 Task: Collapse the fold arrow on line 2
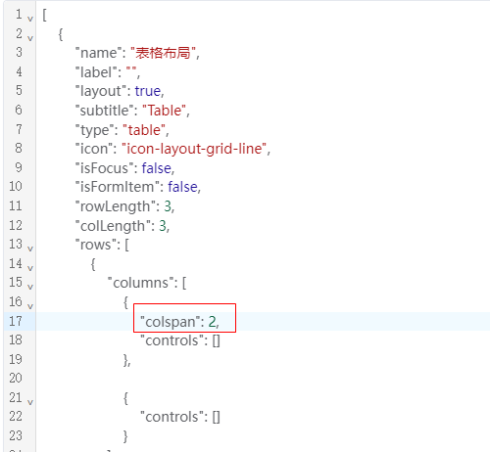[x=30, y=38]
